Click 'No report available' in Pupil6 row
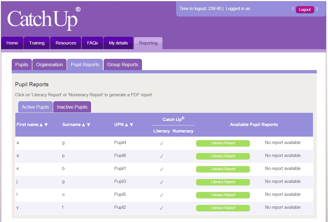The height and width of the screenshot is (222, 328). pos(283,155)
